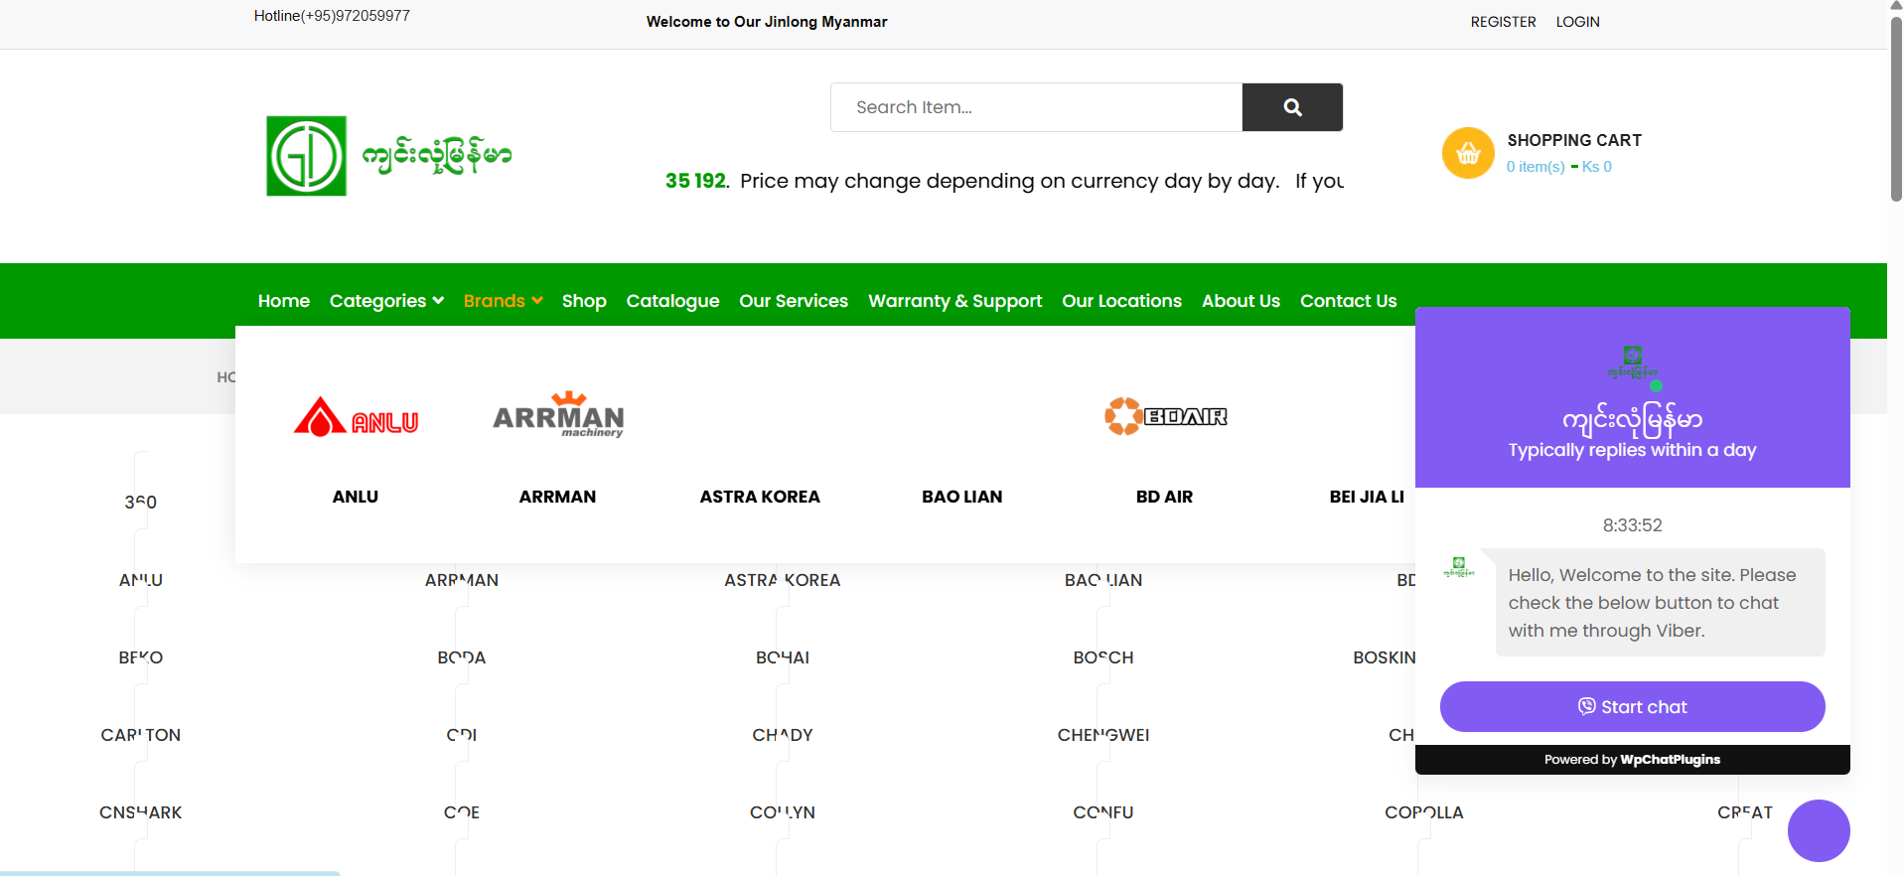Click the chat widget avatar logo
This screenshot has width=1904, height=876.
pyautogui.click(x=1632, y=364)
